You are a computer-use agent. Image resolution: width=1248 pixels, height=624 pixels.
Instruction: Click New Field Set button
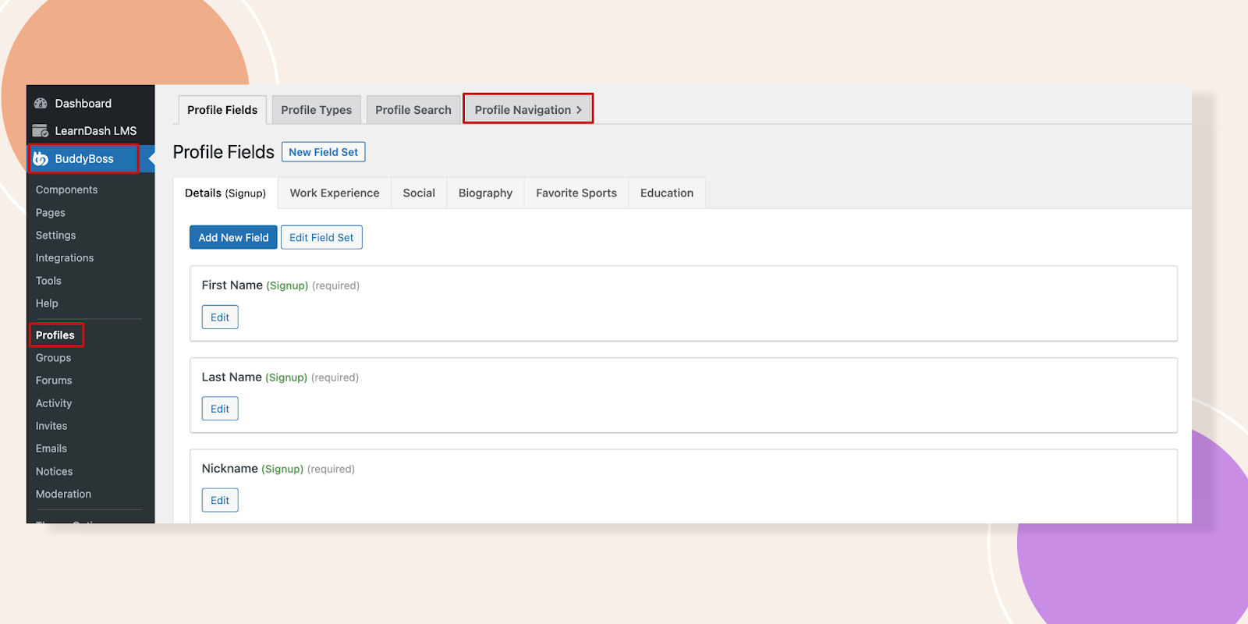(x=324, y=152)
